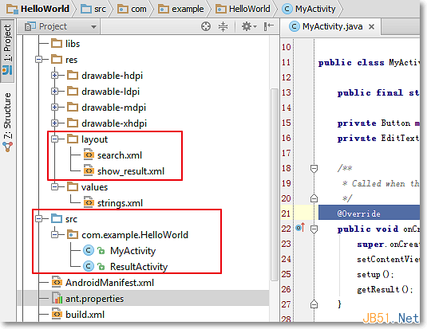Viewport: 427px width, 329px height.
Task: Click the drawable-hdpi folder icon
Action: point(73,75)
